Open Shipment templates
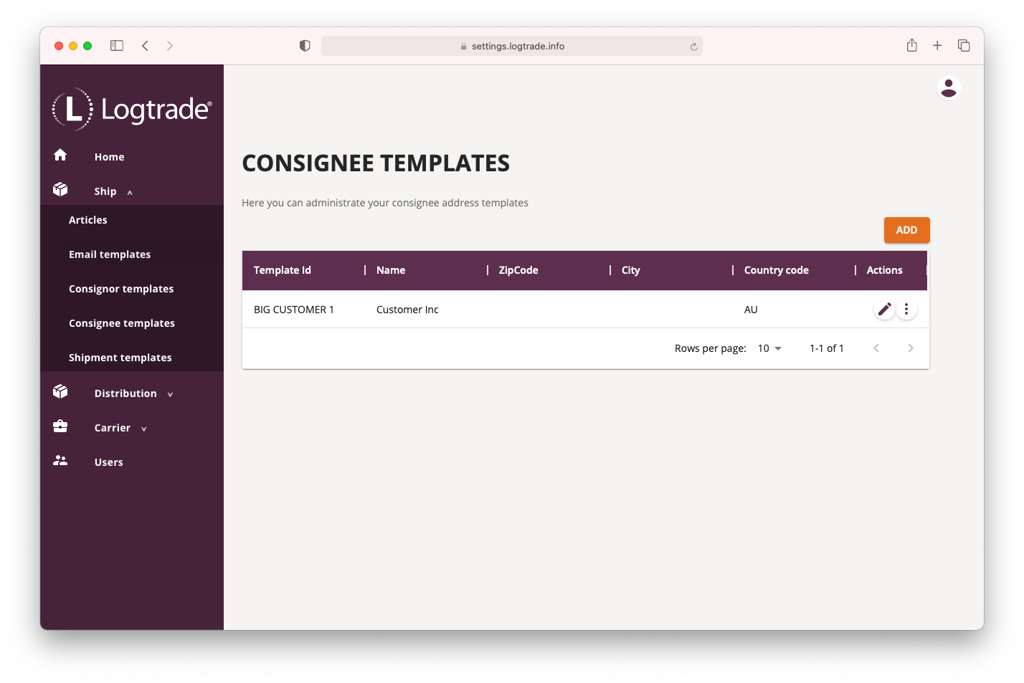This screenshot has height=683, width=1024. [120, 358]
